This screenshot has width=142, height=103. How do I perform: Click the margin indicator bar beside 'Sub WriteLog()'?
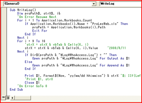(4, 10)
